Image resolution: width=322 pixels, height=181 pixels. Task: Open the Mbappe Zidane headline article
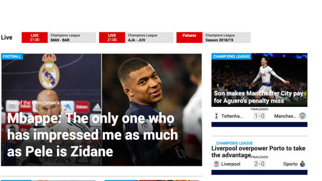click(92, 135)
